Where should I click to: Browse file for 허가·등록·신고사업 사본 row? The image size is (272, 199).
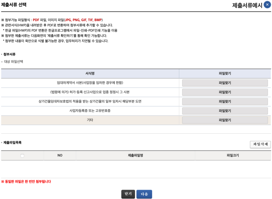coord(225,92)
